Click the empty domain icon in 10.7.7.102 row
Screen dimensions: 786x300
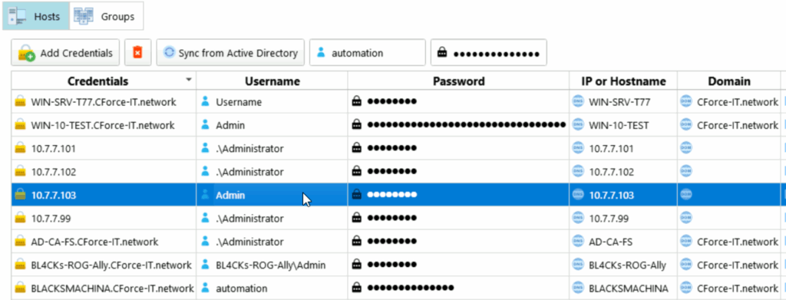[685, 172]
